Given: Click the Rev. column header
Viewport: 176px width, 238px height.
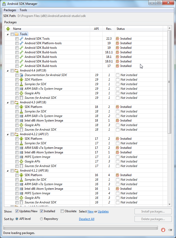Looking at the screenshot, I should coord(109,29).
